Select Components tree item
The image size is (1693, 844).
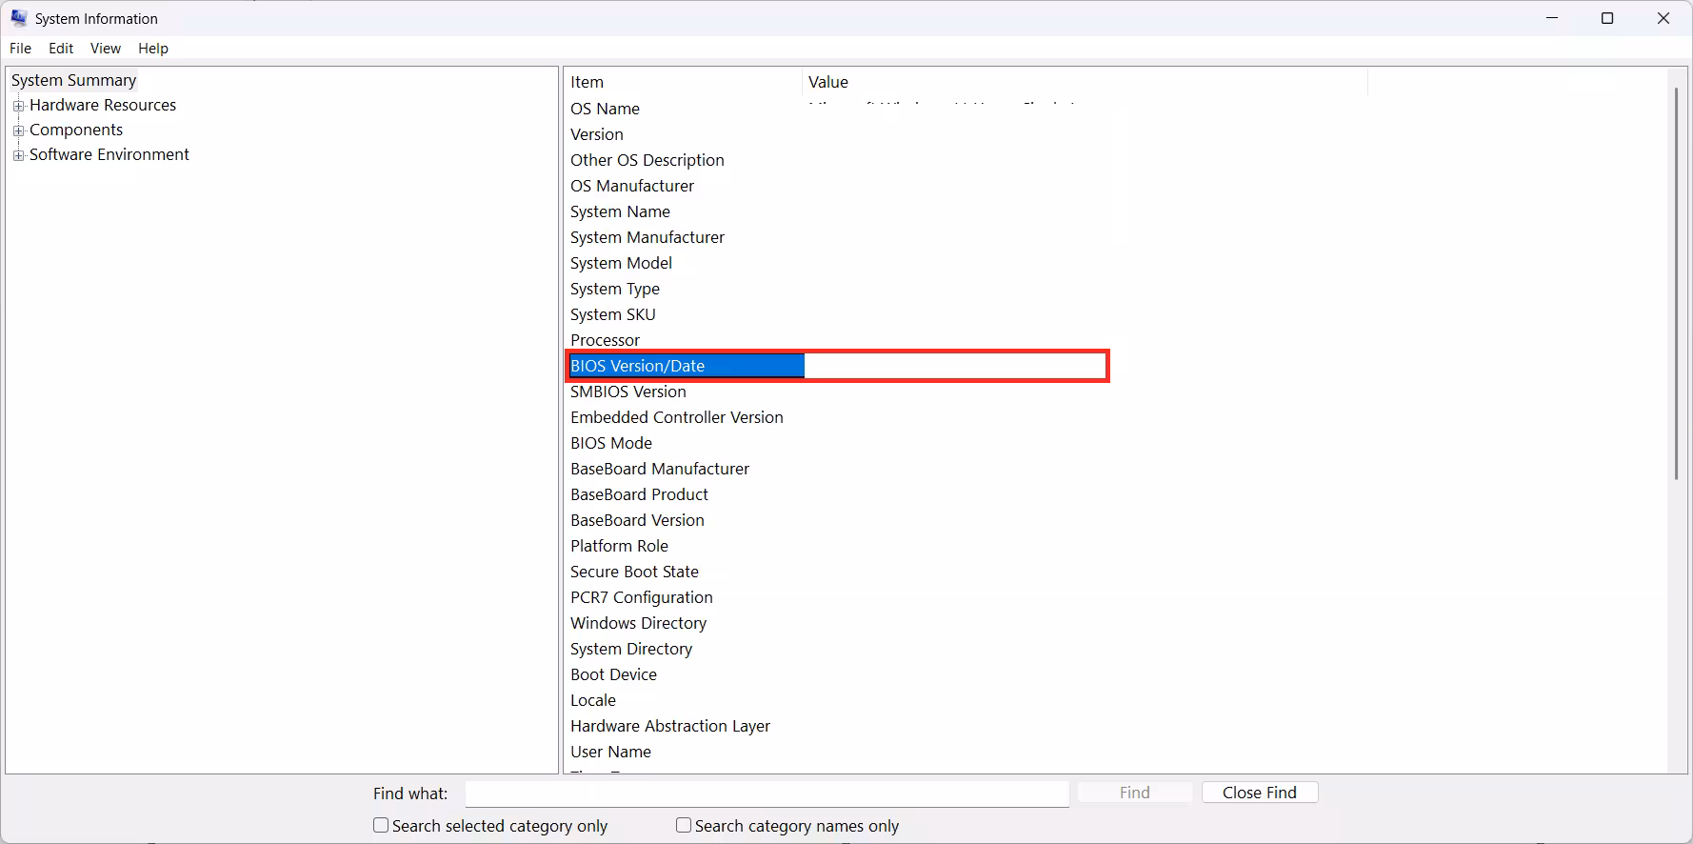tap(76, 130)
